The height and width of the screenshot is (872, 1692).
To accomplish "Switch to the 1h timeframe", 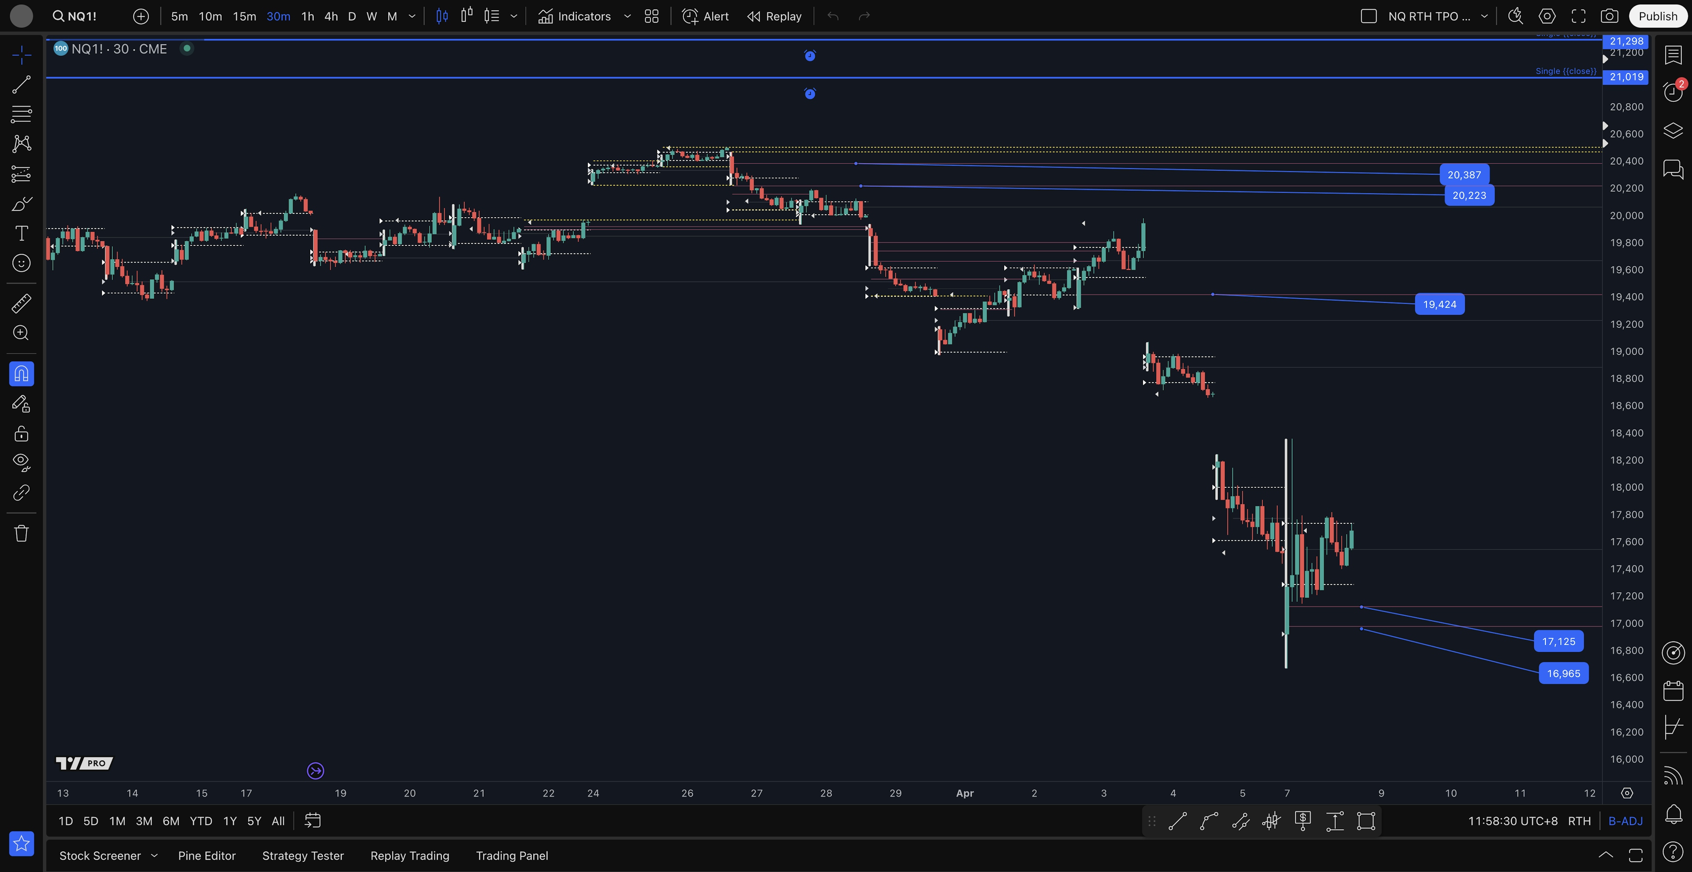I will [x=308, y=16].
